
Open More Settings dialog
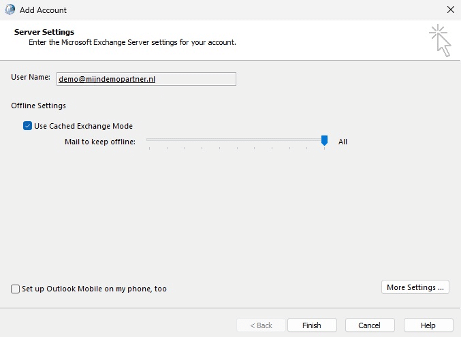click(x=415, y=287)
